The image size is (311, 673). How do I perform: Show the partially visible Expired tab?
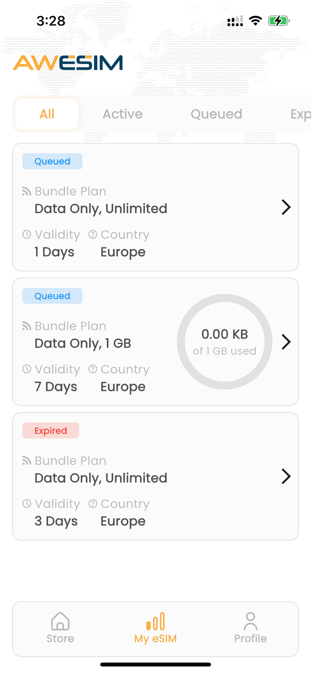point(300,114)
